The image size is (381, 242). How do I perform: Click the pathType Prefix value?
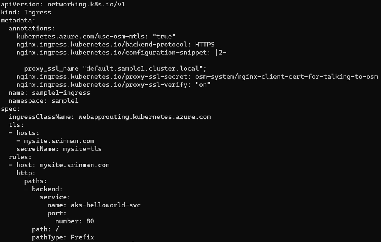pyautogui.click(x=82, y=237)
